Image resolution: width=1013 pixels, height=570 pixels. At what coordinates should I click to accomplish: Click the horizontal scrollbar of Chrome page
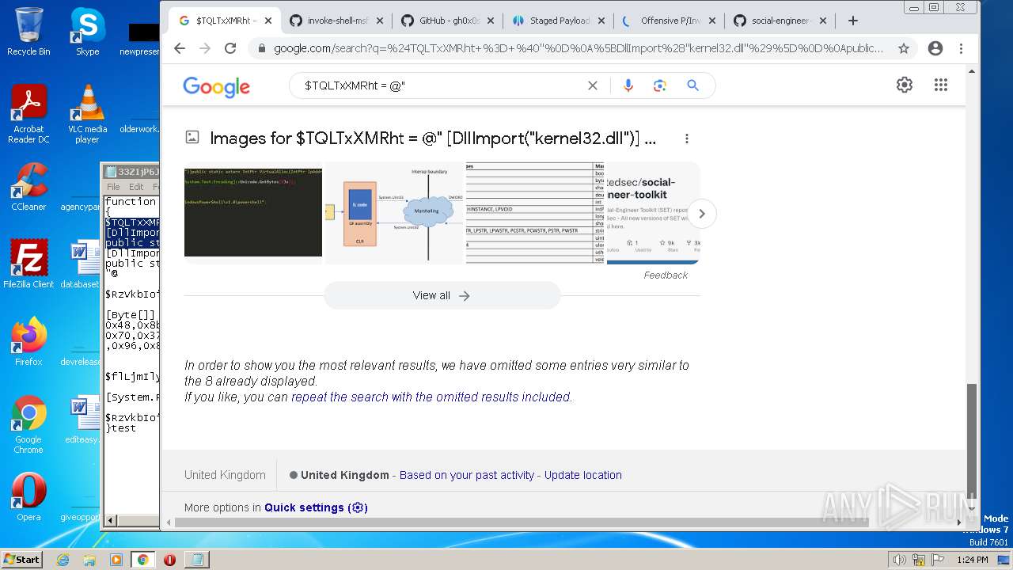[522, 522]
